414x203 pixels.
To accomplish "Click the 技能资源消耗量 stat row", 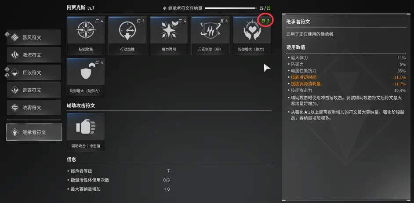I will click(347, 84).
